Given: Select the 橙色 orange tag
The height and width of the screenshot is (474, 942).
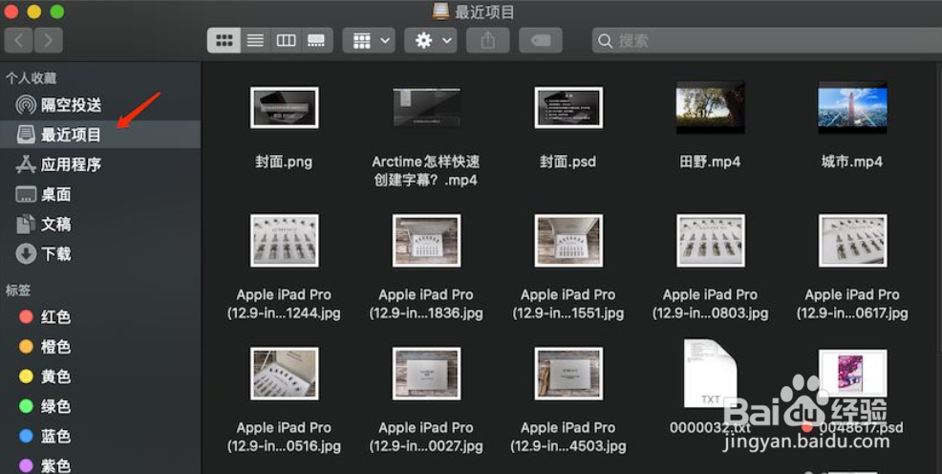Looking at the screenshot, I should coord(100,347).
